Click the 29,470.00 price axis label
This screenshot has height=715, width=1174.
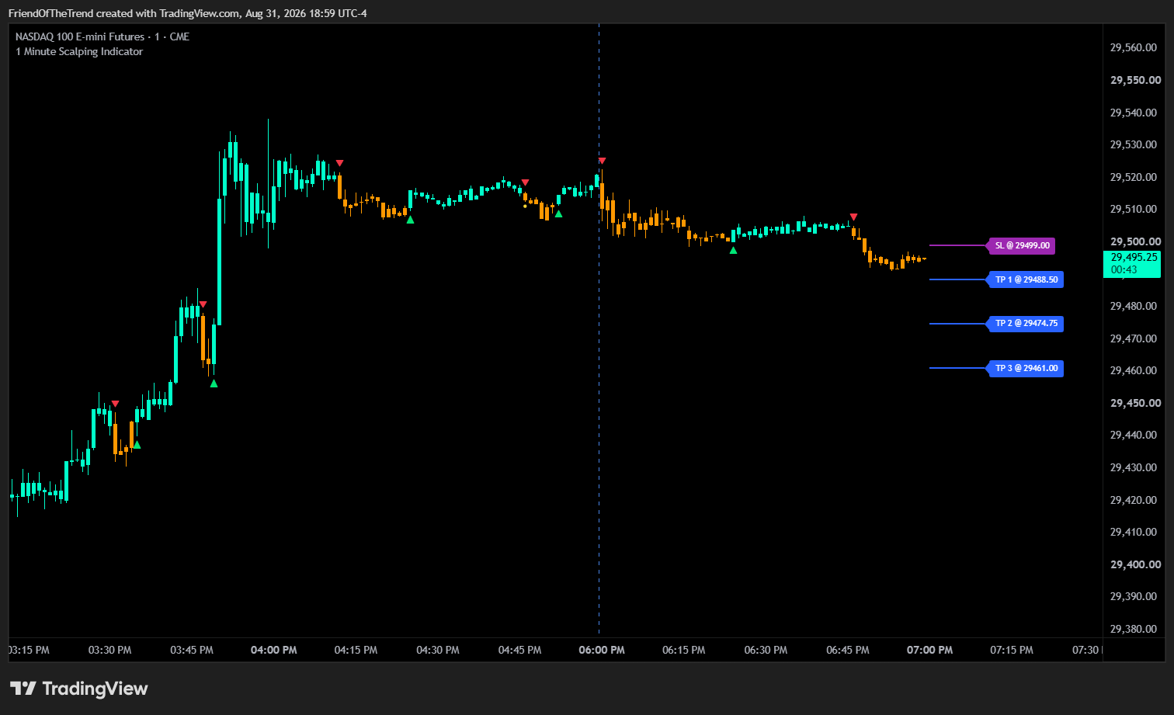pos(1134,338)
